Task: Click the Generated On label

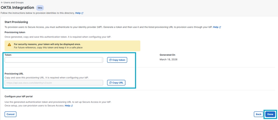Action: pyautogui.click(x=167, y=55)
